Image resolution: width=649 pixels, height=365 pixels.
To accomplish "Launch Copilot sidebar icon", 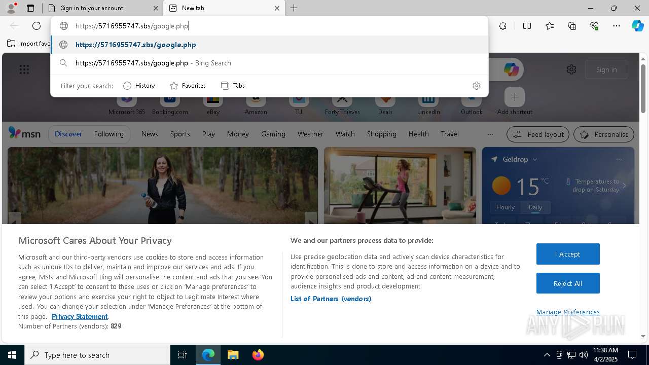I will coord(637,26).
